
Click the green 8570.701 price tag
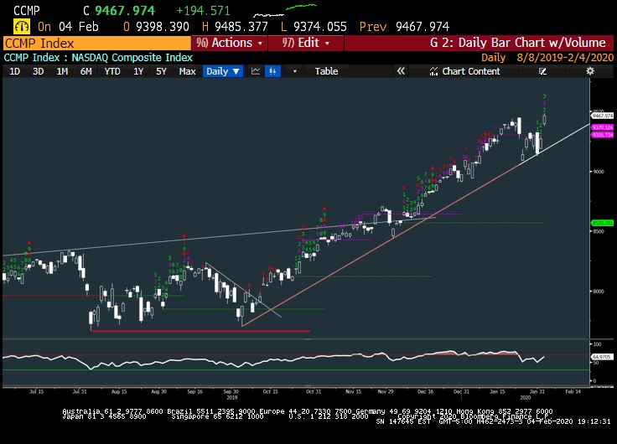(x=603, y=223)
